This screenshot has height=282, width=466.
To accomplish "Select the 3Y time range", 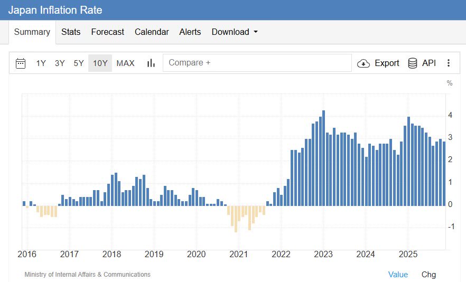I will point(60,63).
